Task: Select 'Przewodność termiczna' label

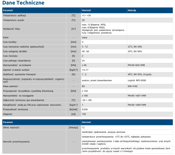Action: (x=16, y=109)
